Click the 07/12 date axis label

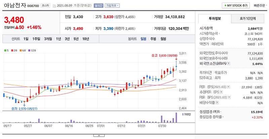coord(121,126)
